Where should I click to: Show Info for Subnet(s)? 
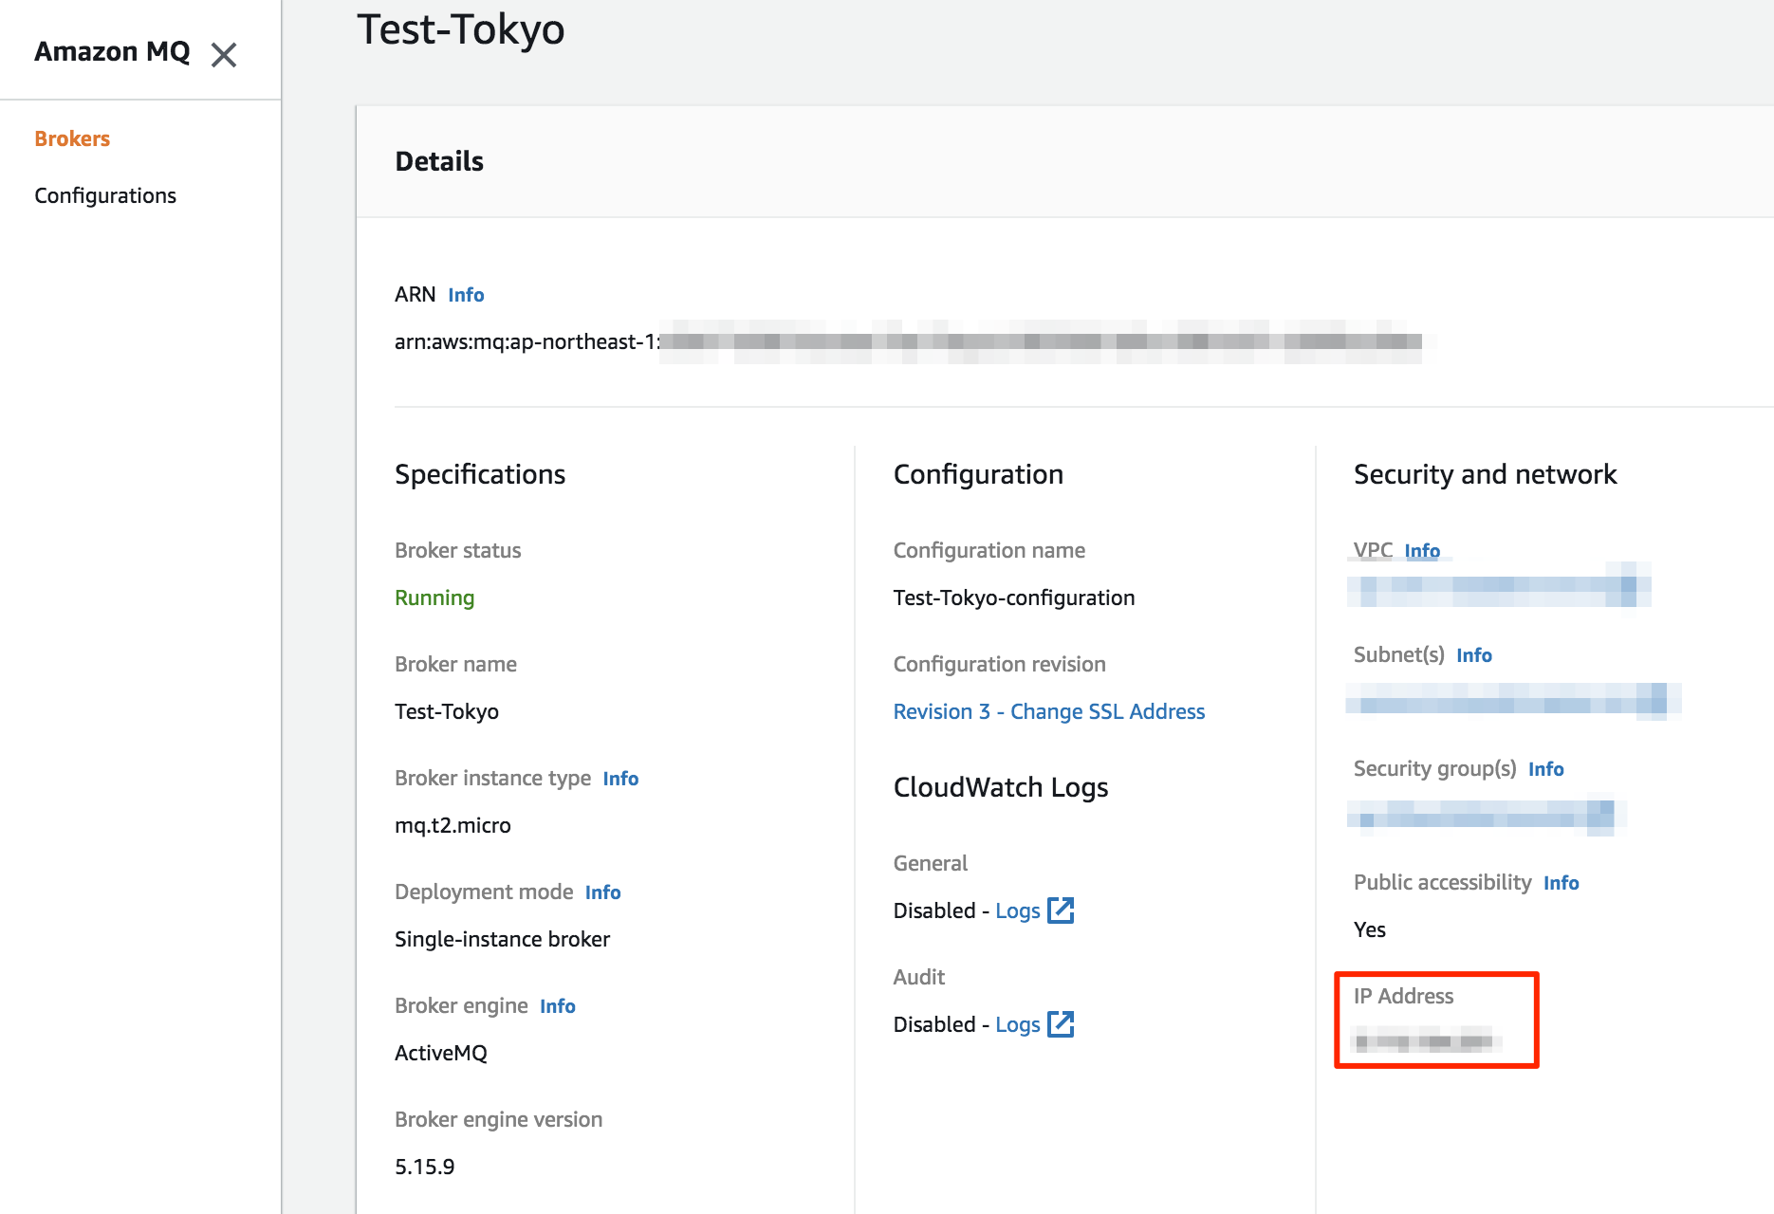[x=1474, y=655]
